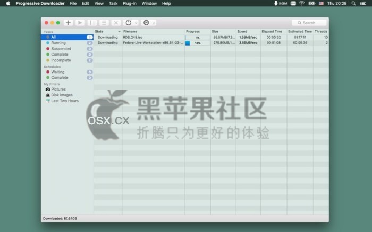Click the Disk Images drive icon

coord(48,95)
